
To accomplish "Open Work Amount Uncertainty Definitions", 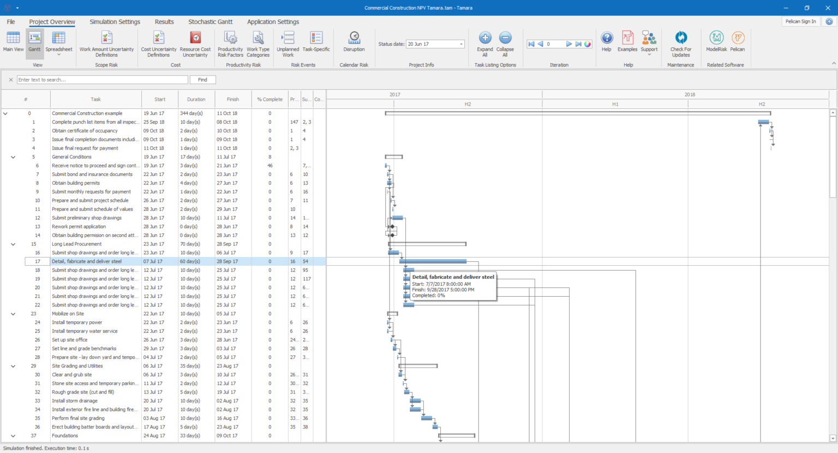I will [x=105, y=44].
